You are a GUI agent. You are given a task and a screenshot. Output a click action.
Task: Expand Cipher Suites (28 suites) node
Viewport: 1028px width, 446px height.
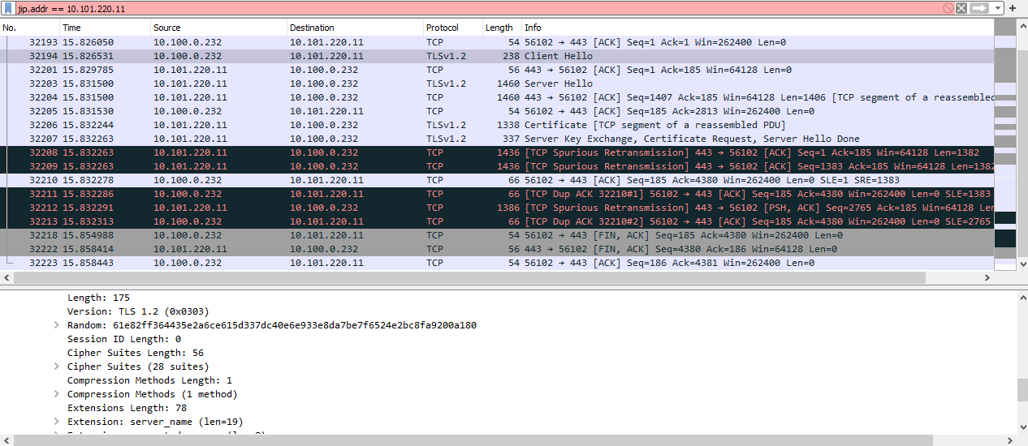tap(57, 367)
